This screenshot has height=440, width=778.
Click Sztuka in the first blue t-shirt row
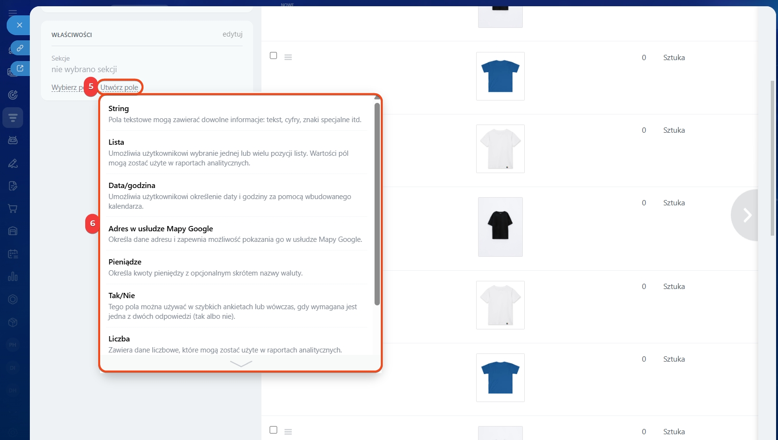[674, 57]
